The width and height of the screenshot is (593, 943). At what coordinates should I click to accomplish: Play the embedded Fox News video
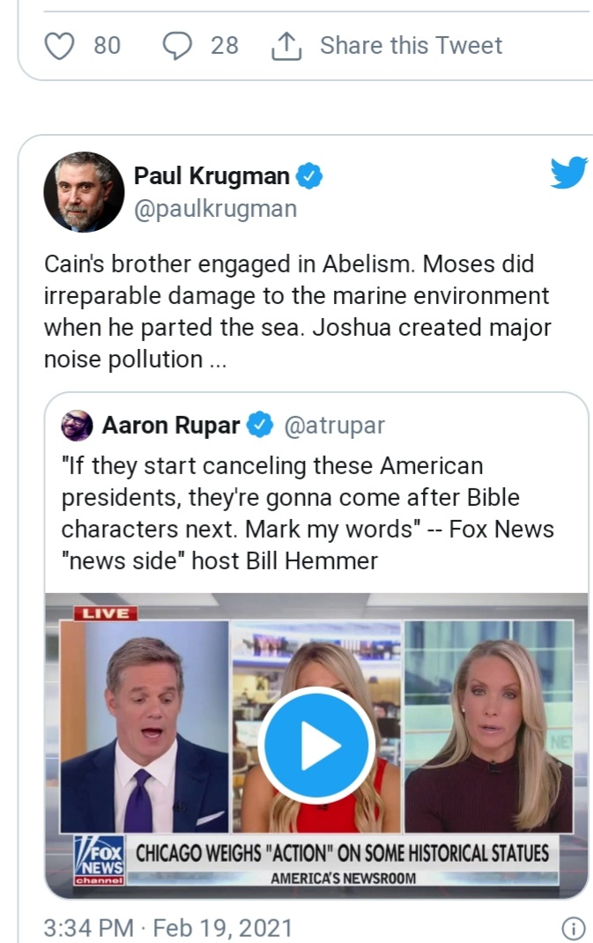coord(317,746)
